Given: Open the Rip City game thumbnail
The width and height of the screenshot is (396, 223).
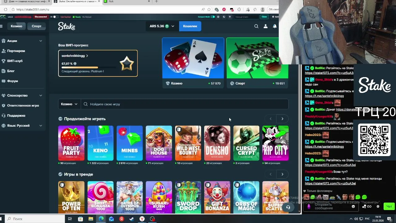Looking at the screenshot, I should point(275,143).
